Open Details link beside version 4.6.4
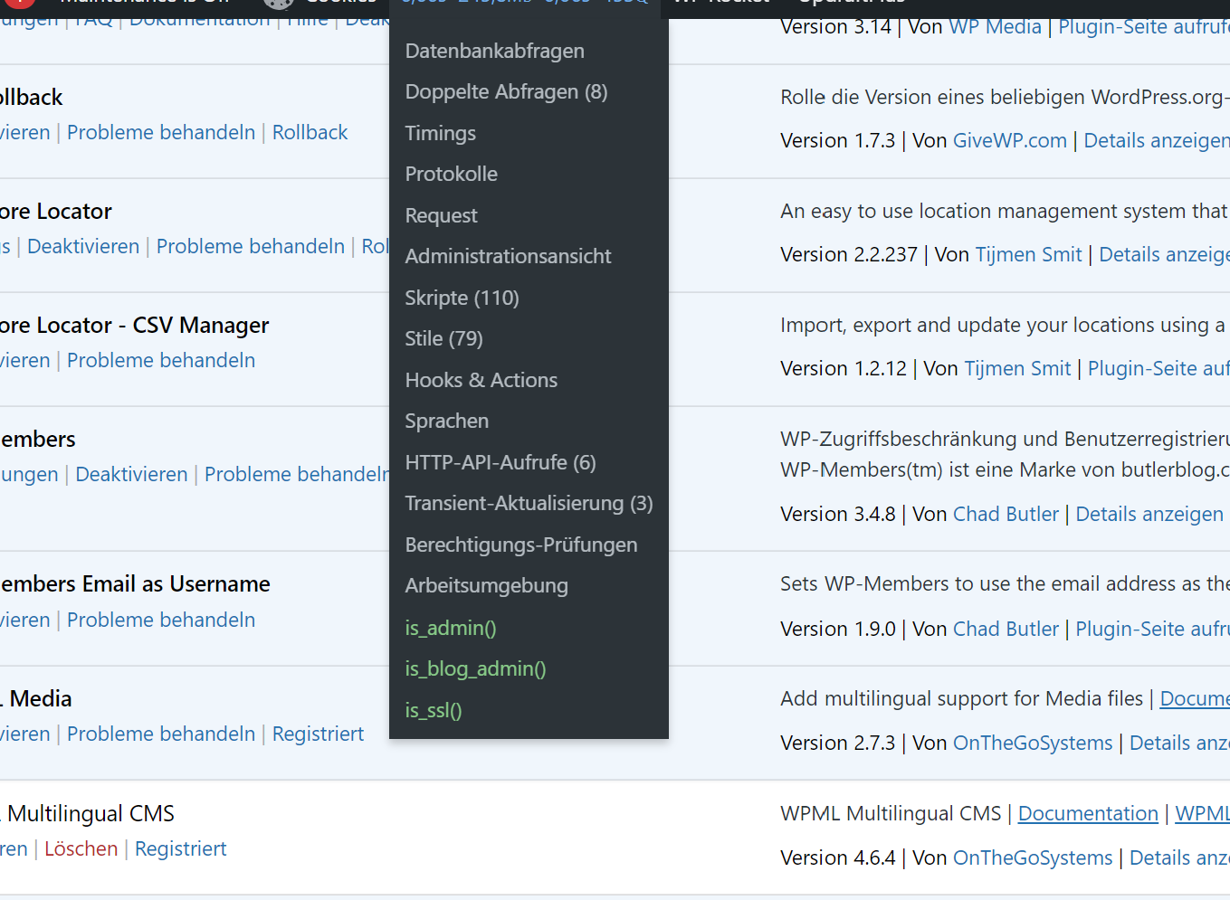This screenshot has width=1230, height=900. [1179, 857]
